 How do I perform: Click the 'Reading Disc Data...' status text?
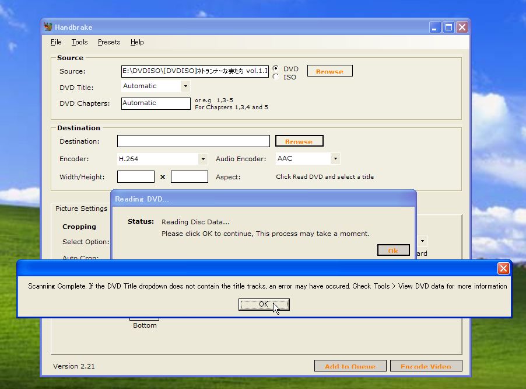(195, 222)
